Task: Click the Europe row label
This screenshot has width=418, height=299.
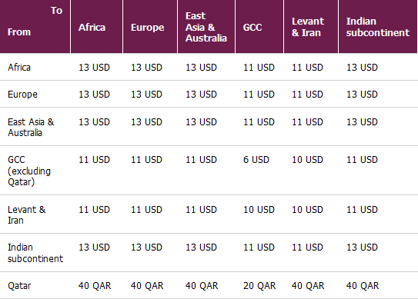Action: tap(22, 95)
